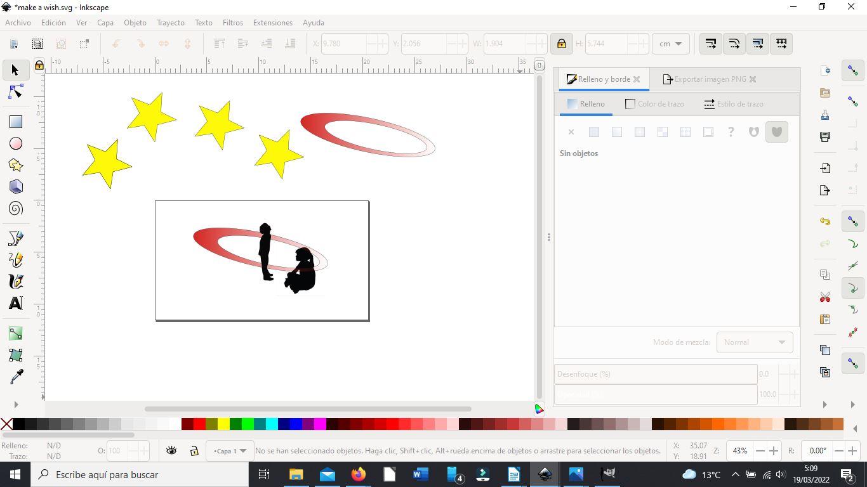Show hidden icons in system tray
This screenshot has width=867, height=487.
pos(735,474)
